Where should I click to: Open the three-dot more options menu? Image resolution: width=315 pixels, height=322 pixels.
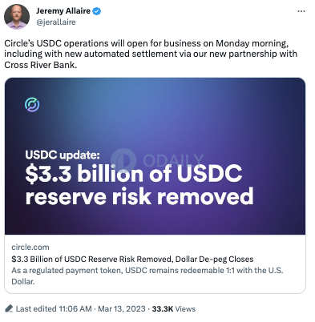pos(301,11)
